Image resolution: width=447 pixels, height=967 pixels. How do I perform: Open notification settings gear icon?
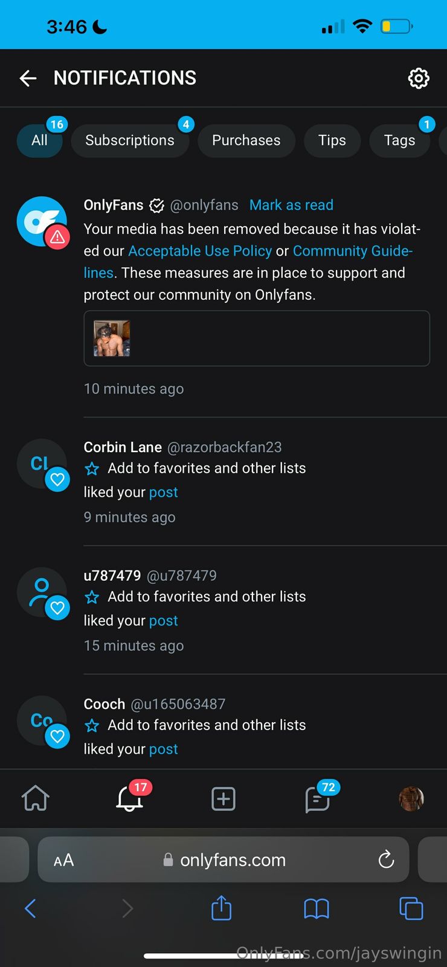[x=419, y=78]
